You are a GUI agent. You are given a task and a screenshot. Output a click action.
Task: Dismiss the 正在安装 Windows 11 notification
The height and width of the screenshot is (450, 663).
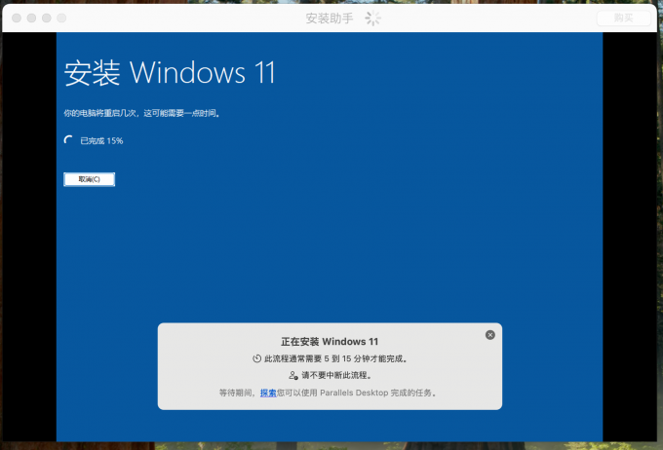pyautogui.click(x=490, y=335)
